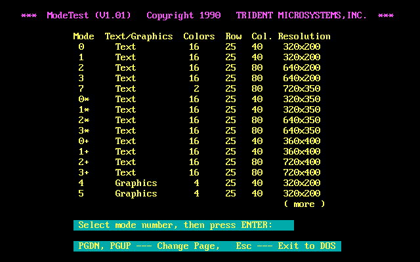
Task: Click the "PGDN, PGUP --- Change Page" hint
Action: [148, 246]
